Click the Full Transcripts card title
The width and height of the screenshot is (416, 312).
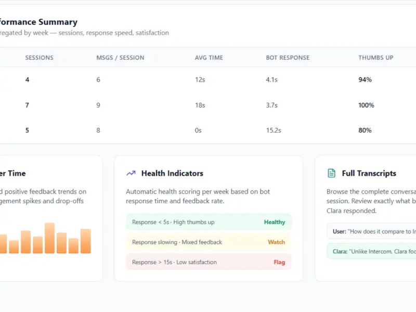click(x=369, y=173)
